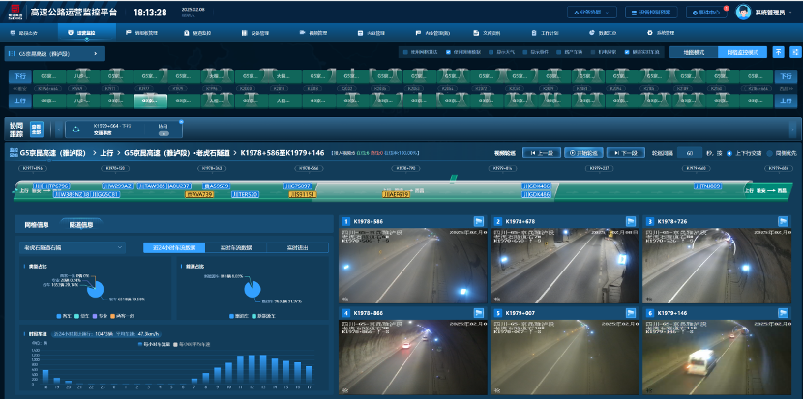Click the 上一段 previous segment button
Screen dimensions: 803x400
click(x=542, y=153)
